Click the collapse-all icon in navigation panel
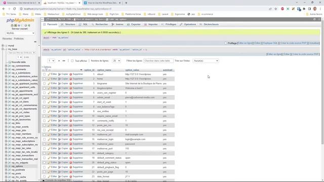The image size is (324, 182). tap(35, 42)
